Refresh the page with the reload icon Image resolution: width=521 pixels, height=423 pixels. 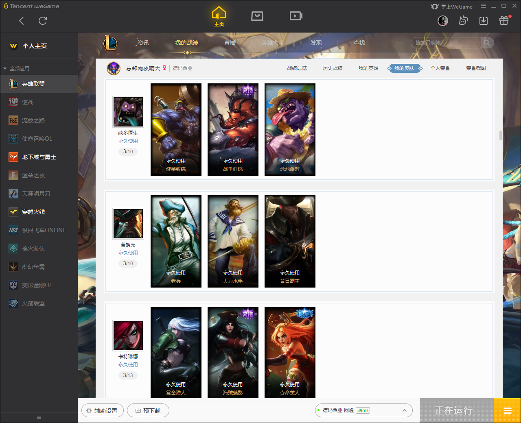[x=43, y=21]
